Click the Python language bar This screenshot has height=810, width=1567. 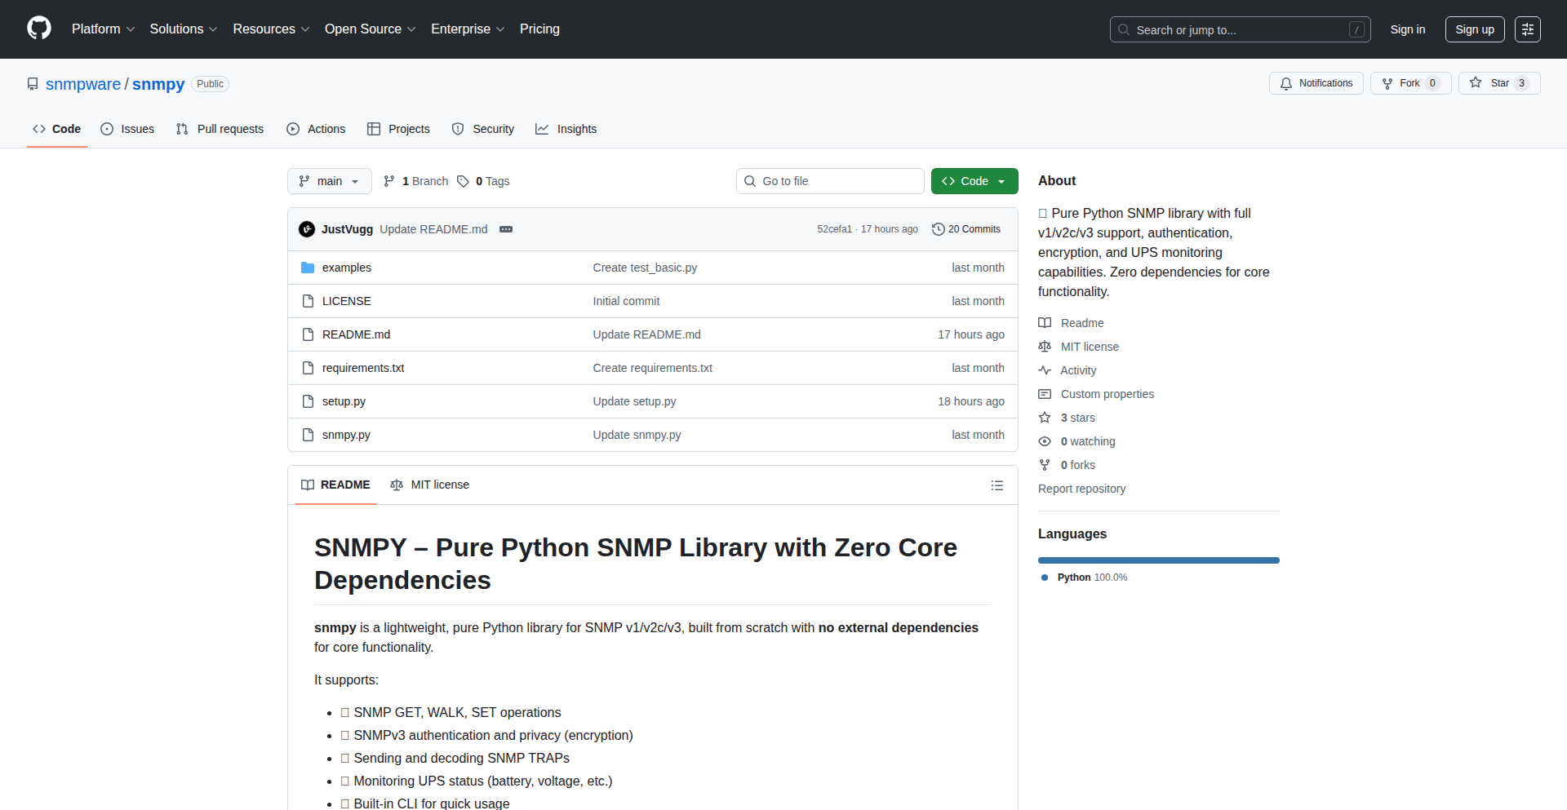pos(1158,560)
